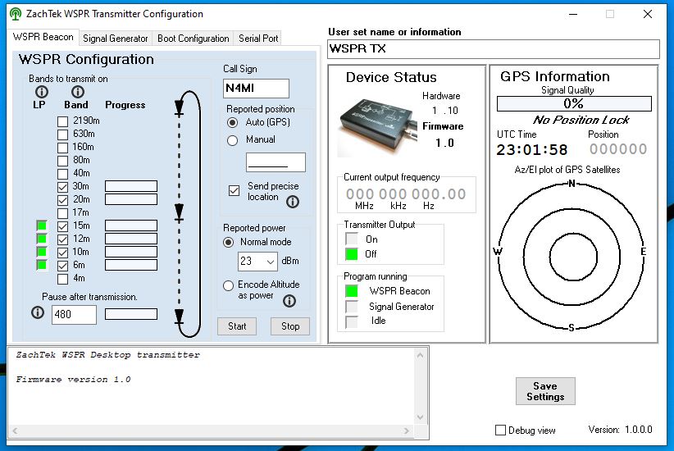Click info icon next to Send precise location
Viewport: 674px width, 451px height.
point(293,202)
